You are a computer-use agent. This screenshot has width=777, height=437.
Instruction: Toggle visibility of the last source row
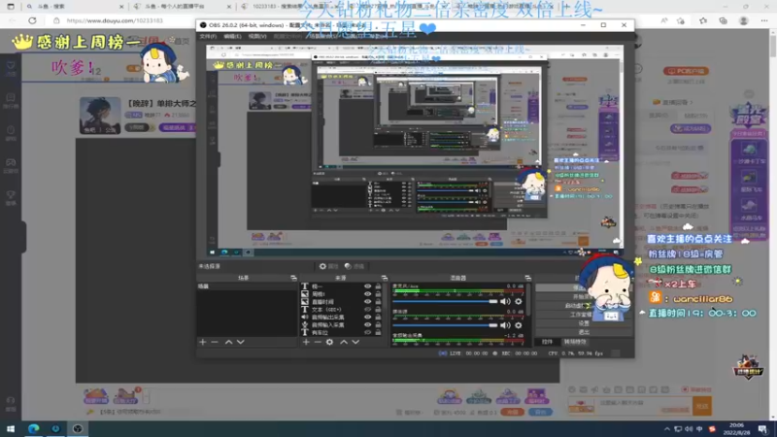367,332
